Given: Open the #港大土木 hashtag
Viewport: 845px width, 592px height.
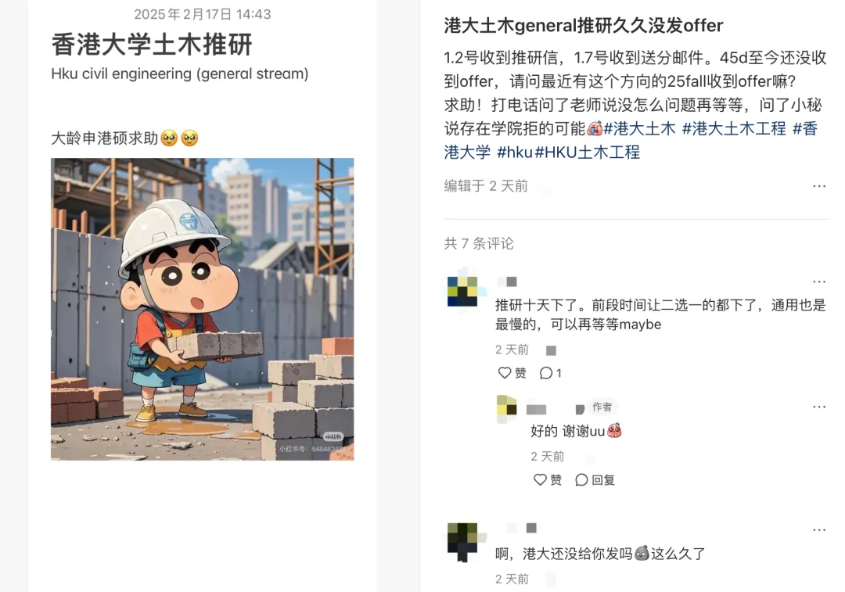Looking at the screenshot, I should (639, 128).
